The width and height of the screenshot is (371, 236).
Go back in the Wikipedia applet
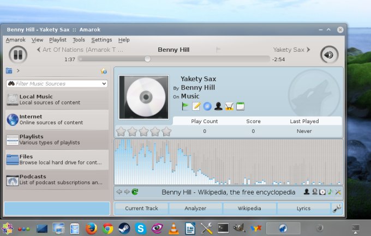pyautogui.click(x=119, y=192)
